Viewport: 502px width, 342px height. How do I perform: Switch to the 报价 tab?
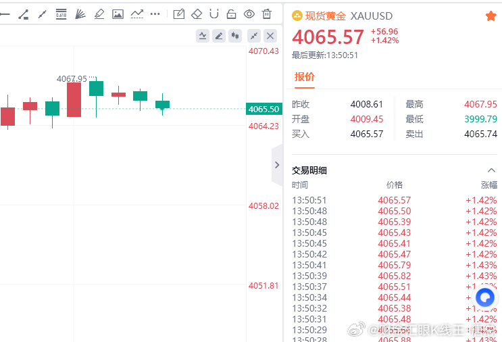point(305,77)
